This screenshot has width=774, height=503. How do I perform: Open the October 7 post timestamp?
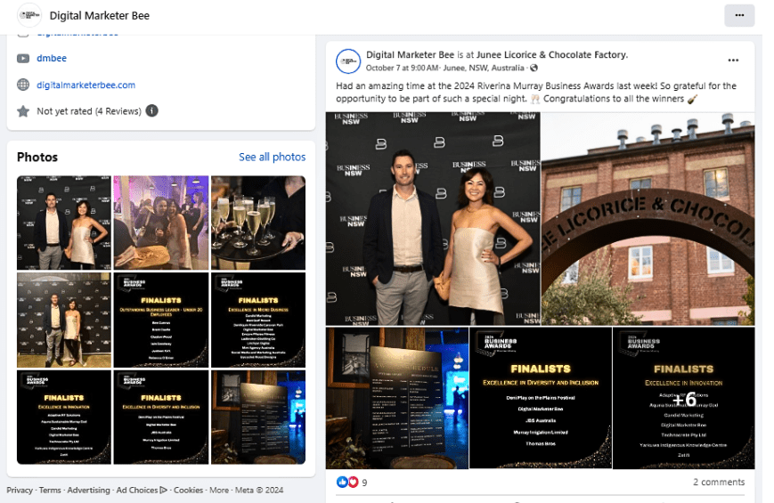coord(403,68)
